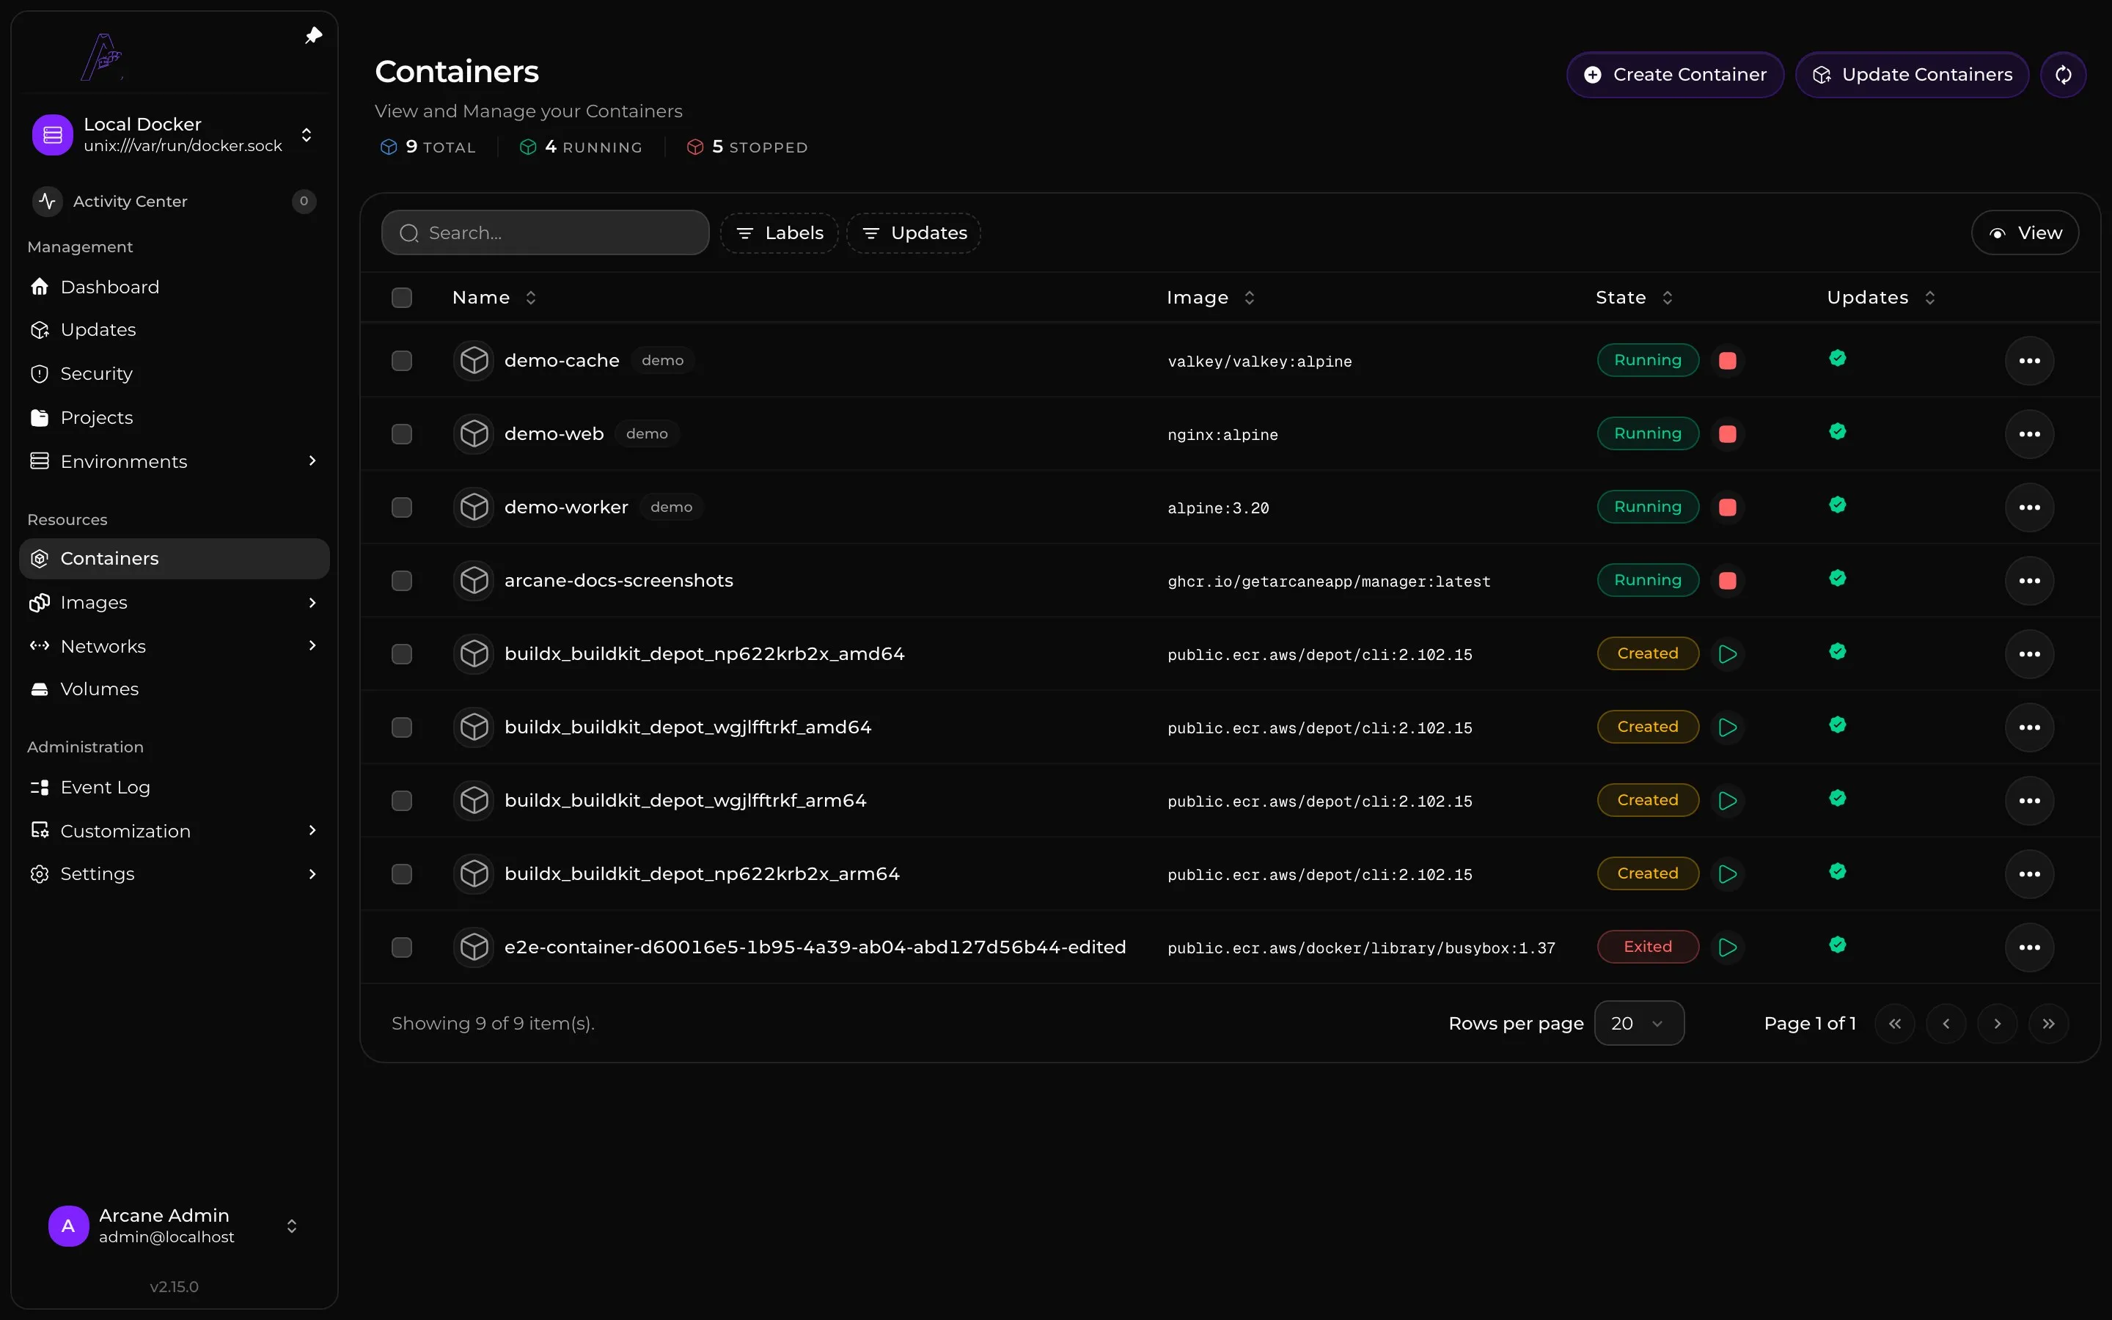Open the Event Log page

(x=174, y=788)
